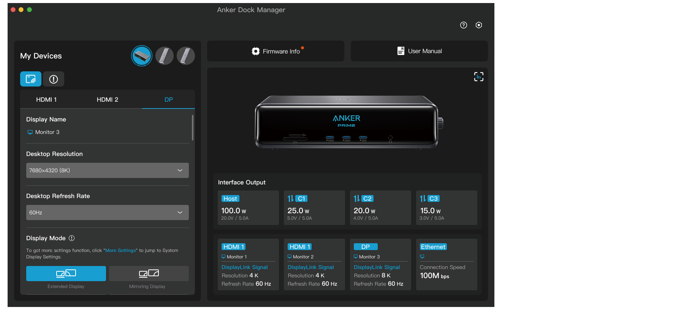Click the display settings panel scrollbar
The image size is (673, 310).
193,128
